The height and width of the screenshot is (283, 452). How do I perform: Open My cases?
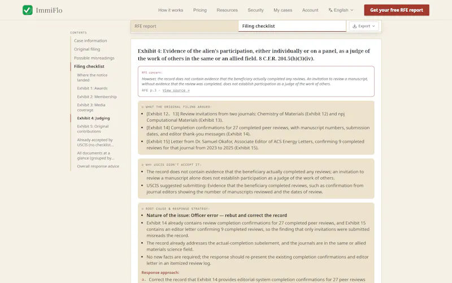[x=283, y=10]
